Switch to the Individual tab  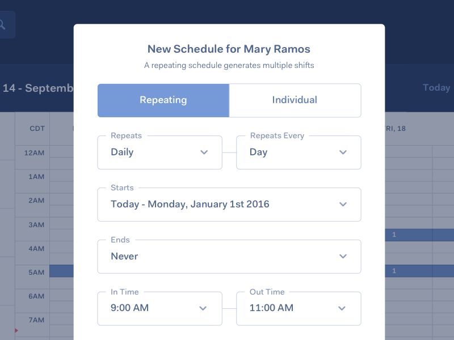(x=295, y=100)
